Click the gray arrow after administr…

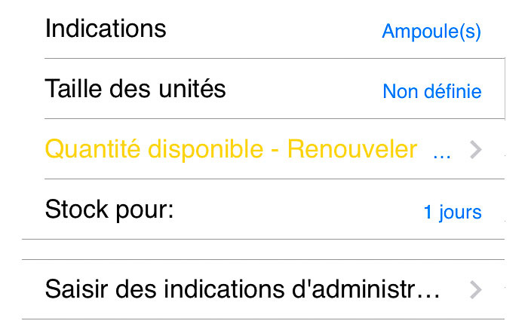point(475,289)
